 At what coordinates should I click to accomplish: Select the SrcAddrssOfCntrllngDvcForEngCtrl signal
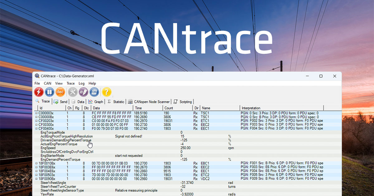pyautogui.click(x=67, y=152)
